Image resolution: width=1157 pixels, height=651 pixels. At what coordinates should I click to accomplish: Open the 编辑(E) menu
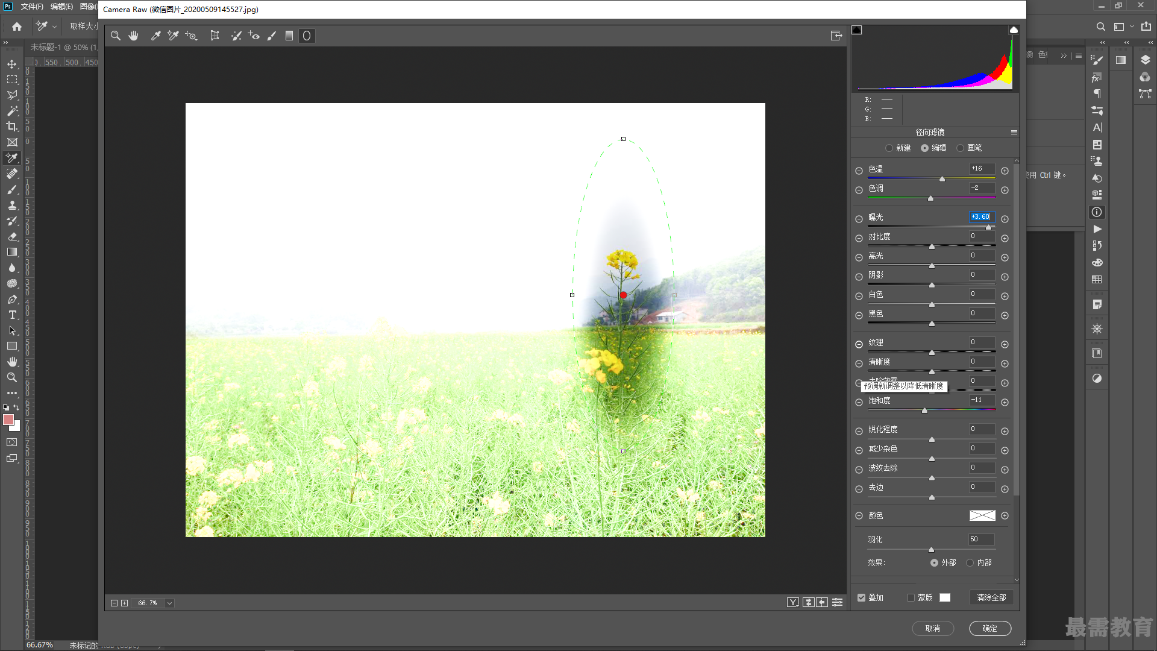click(x=61, y=7)
